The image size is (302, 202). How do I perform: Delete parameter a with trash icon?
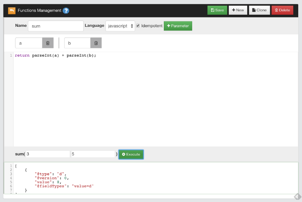(48, 43)
